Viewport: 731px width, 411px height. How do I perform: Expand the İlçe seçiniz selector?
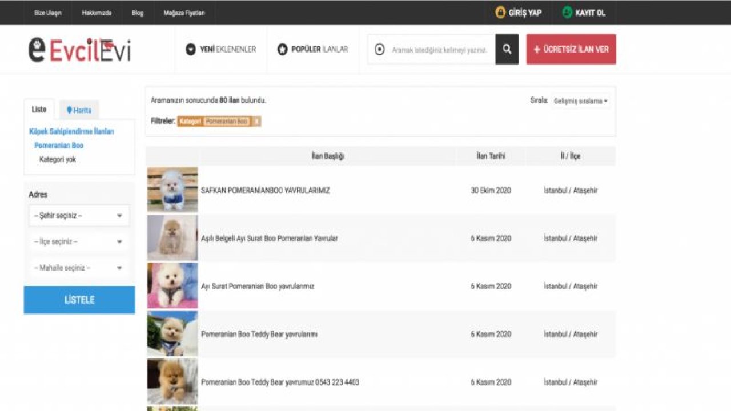79,241
